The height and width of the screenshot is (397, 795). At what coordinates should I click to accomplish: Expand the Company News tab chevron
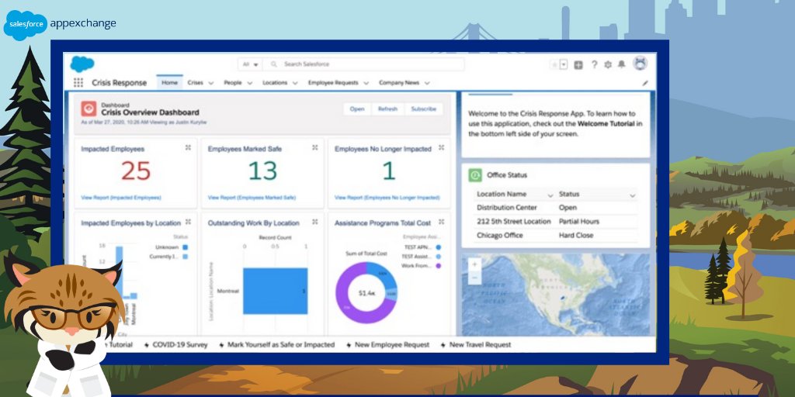click(x=427, y=83)
